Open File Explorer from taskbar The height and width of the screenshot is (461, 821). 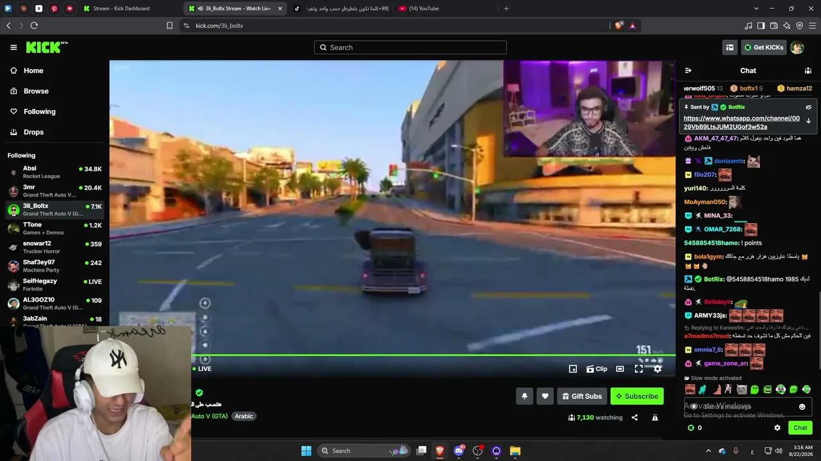515,451
